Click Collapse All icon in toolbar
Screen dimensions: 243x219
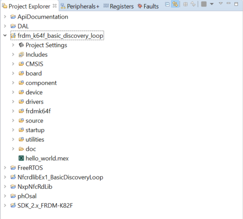(167, 4)
